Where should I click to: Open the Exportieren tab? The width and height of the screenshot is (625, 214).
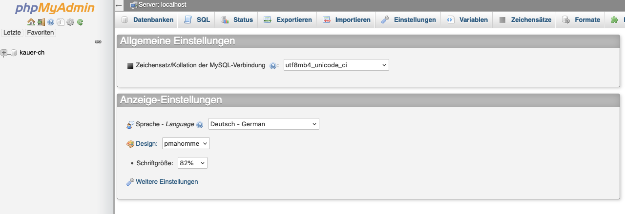pyautogui.click(x=288, y=20)
